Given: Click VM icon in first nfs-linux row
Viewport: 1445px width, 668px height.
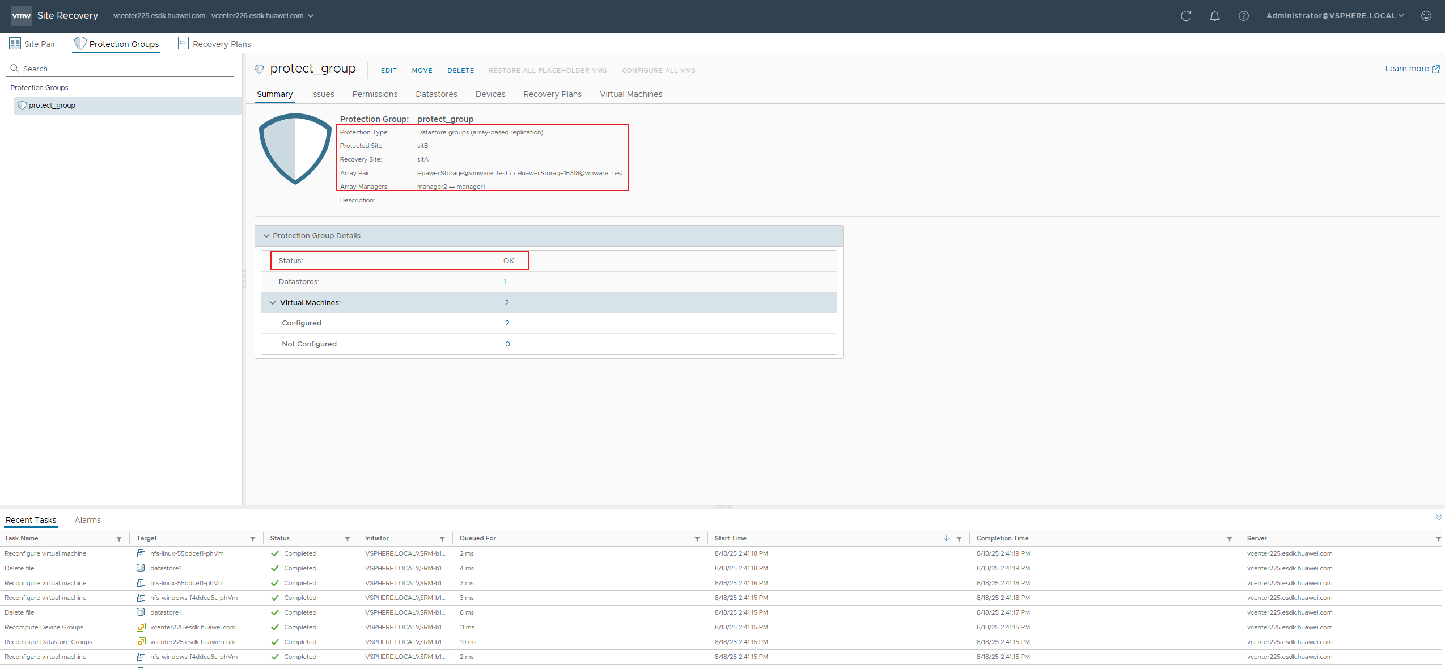Looking at the screenshot, I should pyautogui.click(x=141, y=553).
